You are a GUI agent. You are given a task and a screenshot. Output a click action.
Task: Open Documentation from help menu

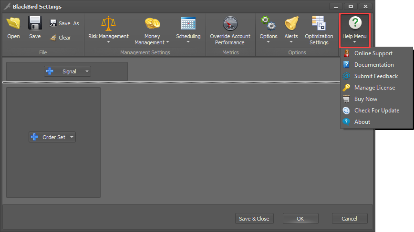376,65
